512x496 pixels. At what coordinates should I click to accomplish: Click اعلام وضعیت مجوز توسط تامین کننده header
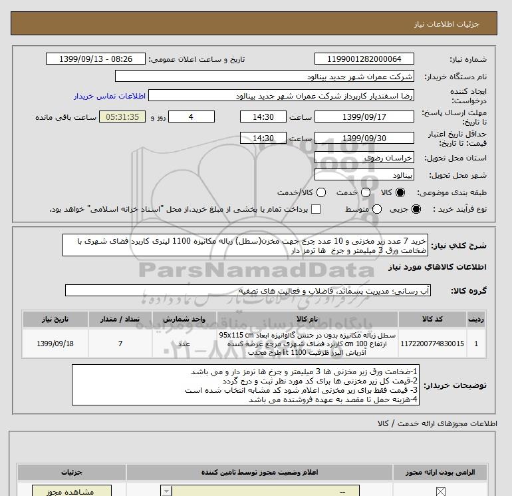click(x=259, y=473)
